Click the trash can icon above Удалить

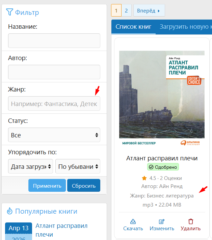pos(191,221)
